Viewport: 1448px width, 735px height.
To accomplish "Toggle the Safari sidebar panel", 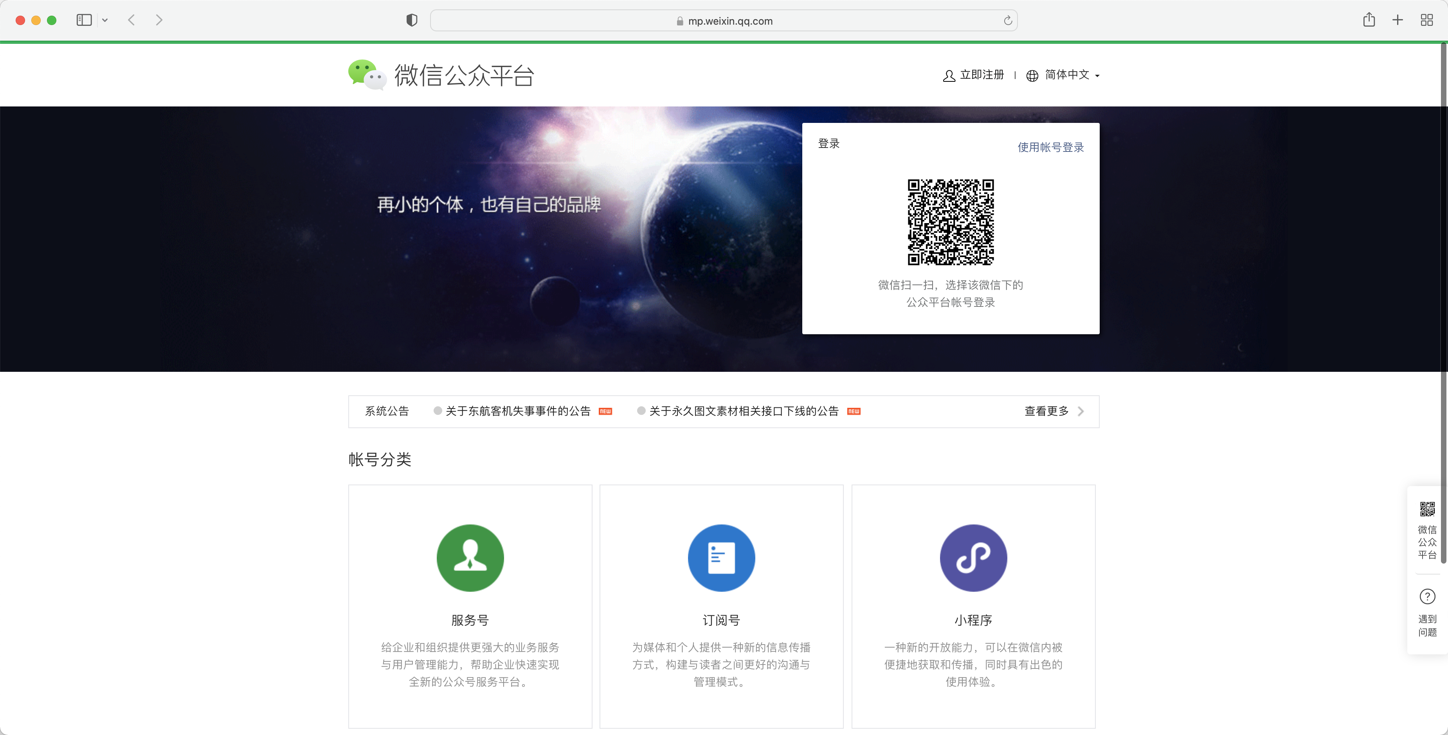I will (x=84, y=20).
